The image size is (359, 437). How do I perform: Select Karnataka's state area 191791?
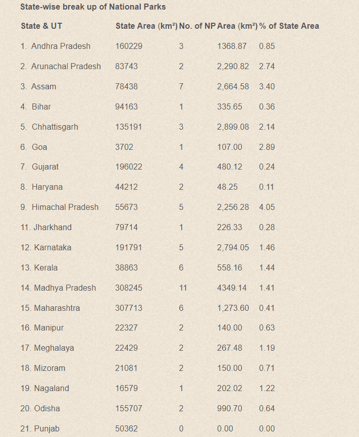click(129, 247)
